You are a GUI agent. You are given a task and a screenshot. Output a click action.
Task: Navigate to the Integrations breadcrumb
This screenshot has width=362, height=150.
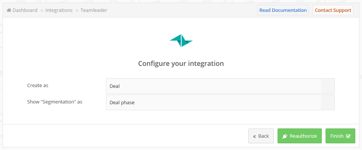59,10
